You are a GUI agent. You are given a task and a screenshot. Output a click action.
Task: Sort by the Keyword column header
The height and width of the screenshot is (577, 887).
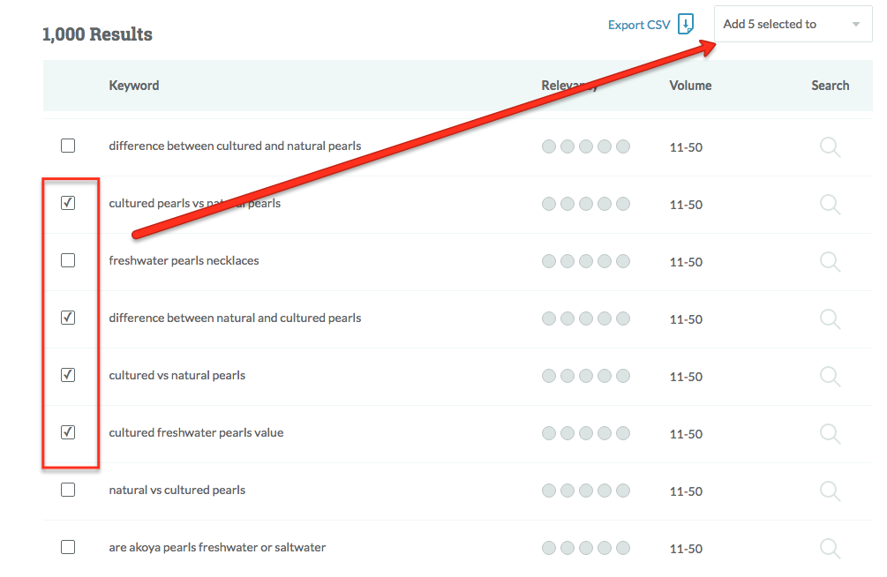click(x=134, y=86)
